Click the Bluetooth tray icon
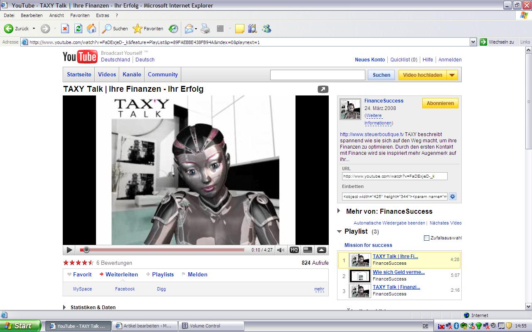 (456, 326)
